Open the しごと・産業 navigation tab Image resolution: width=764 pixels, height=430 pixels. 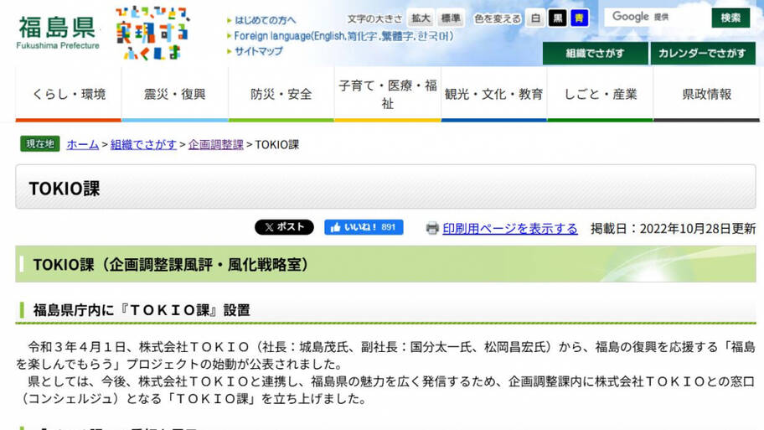[x=601, y=94]
